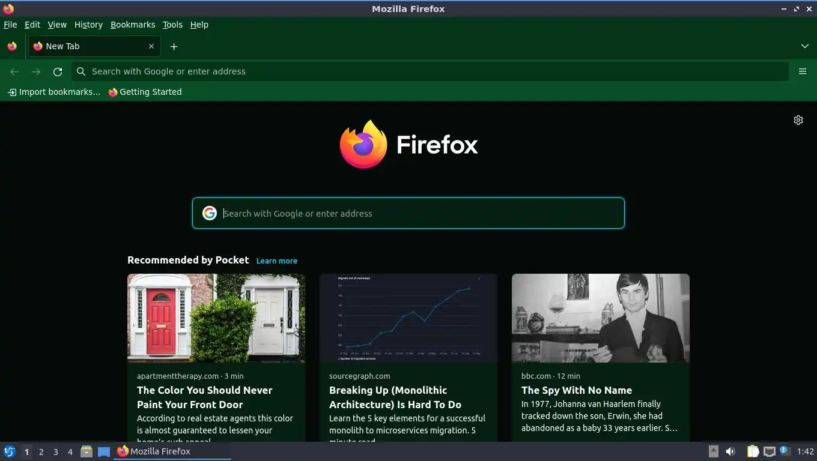
Task: Click the Google G icon in search box
Action: click(209, 213)
